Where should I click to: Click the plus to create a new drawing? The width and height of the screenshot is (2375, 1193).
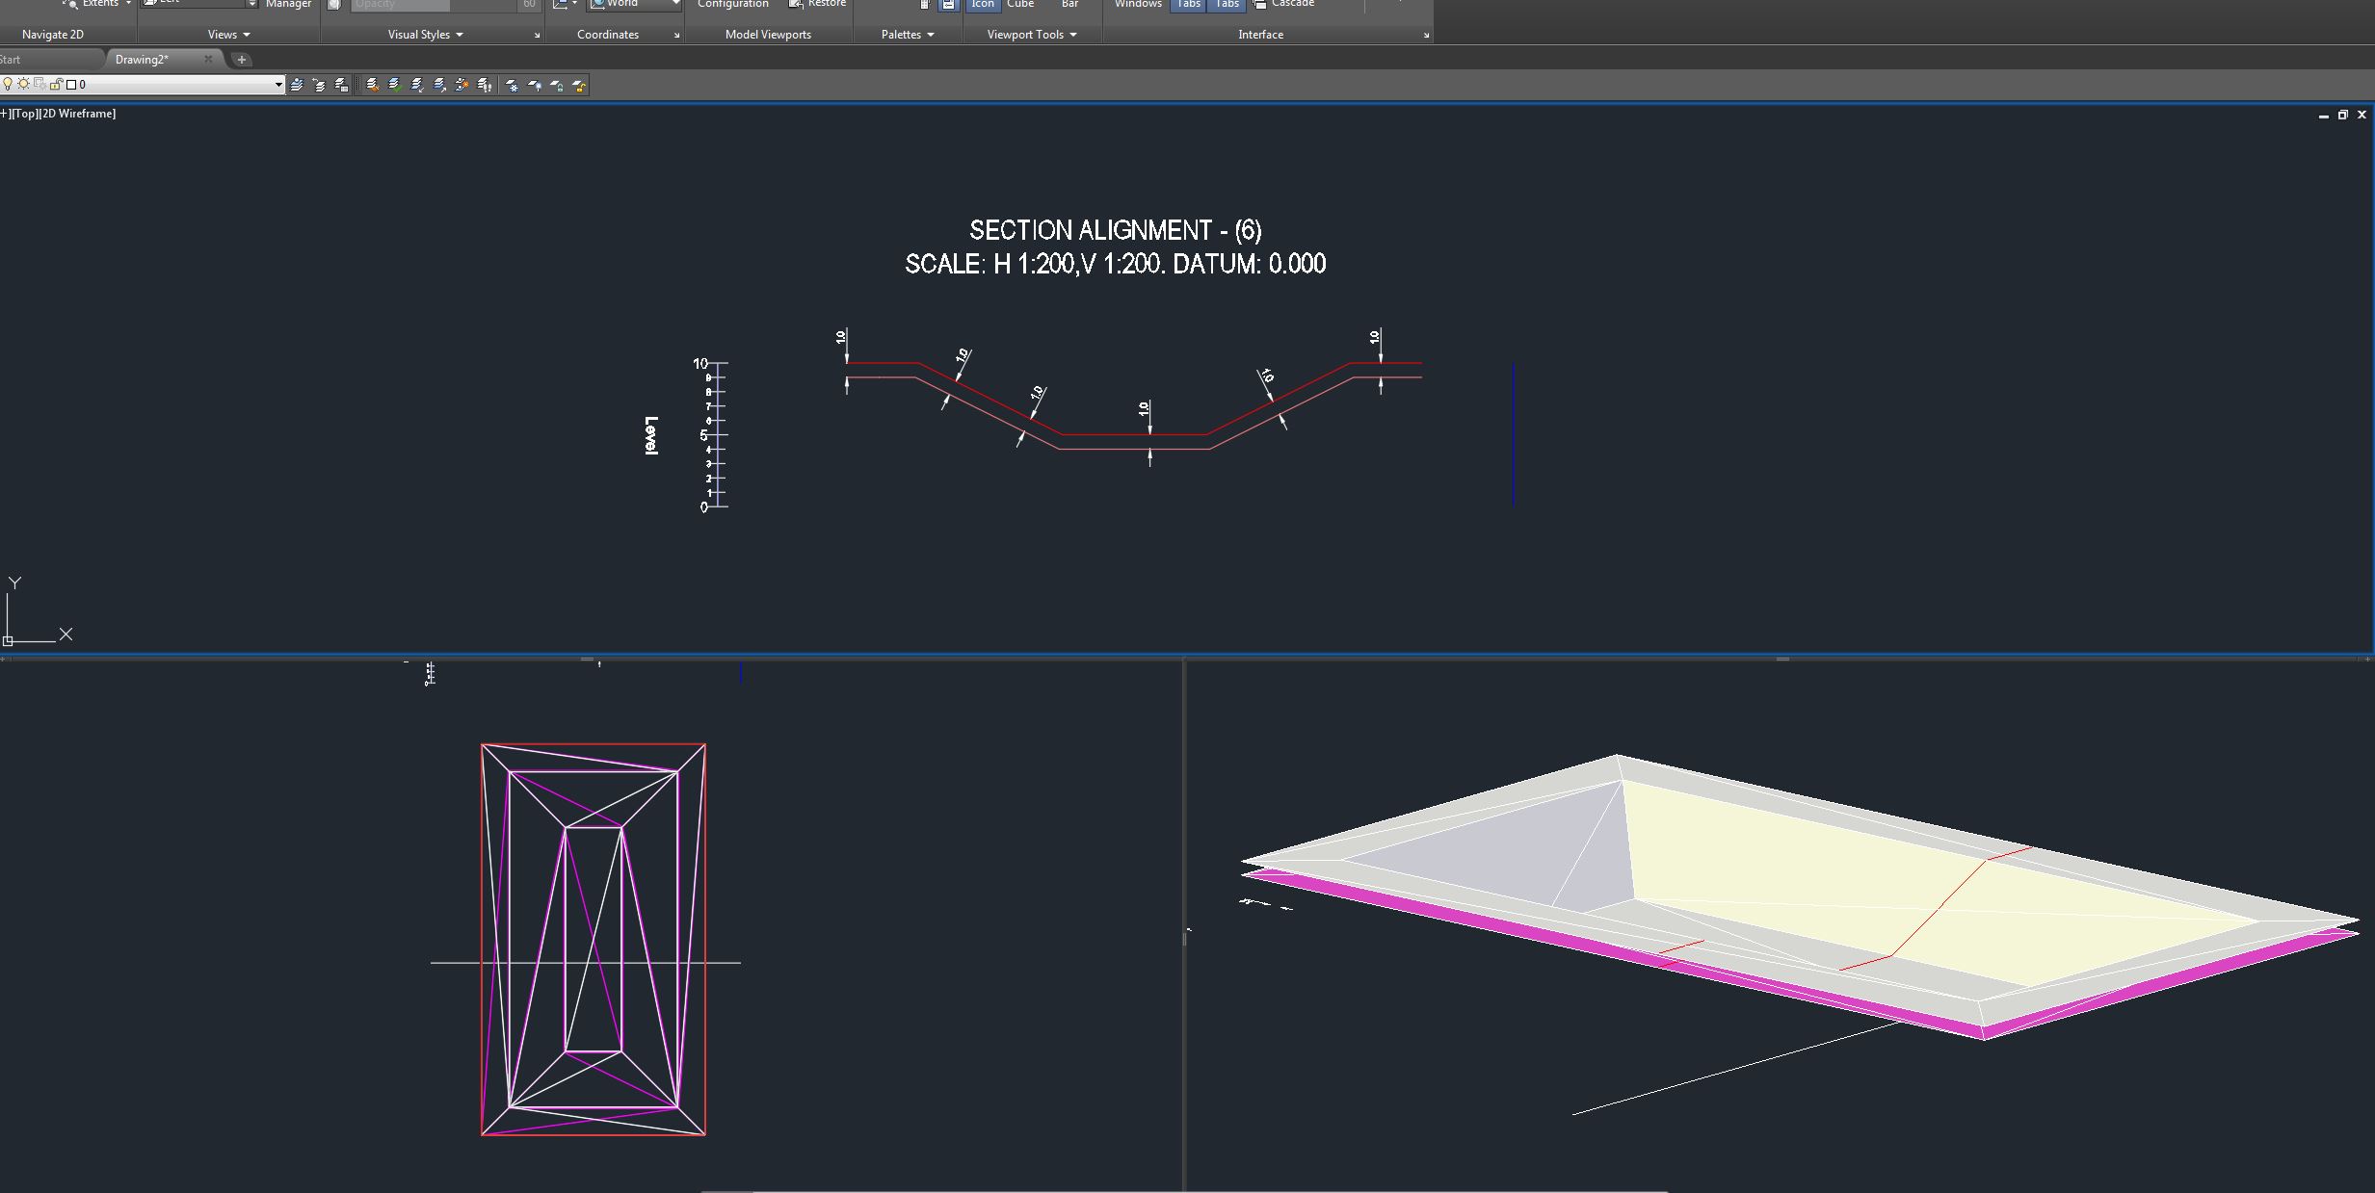(x=240, y=59)
